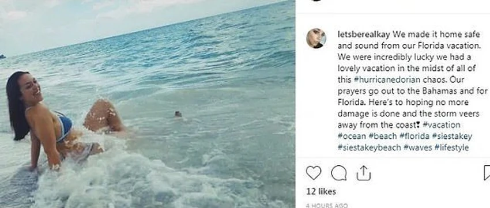
Task: View the 12 likes list
Action: tap(321, 191)
